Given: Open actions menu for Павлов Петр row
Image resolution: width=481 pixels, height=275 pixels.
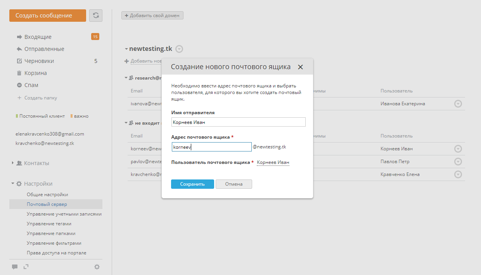Looking at the screenshot, I should point(458,162).
